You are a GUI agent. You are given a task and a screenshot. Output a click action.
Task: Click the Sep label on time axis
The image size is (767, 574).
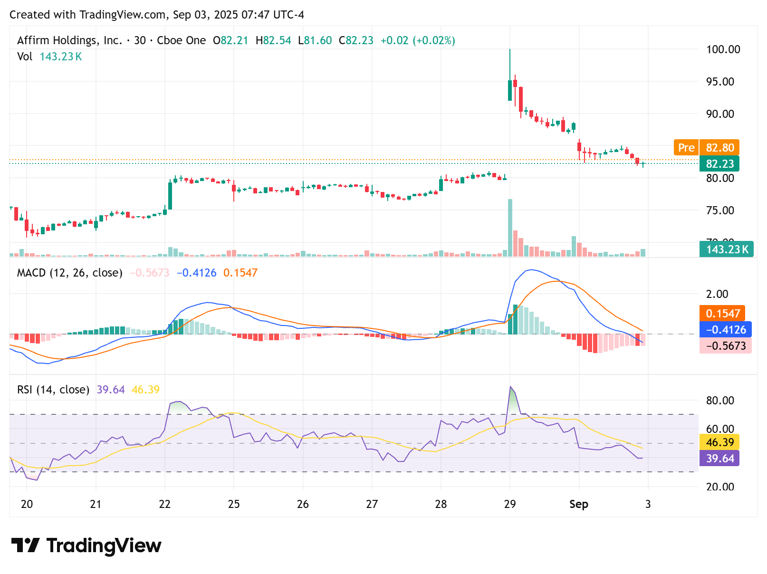[x=579, y=504]
